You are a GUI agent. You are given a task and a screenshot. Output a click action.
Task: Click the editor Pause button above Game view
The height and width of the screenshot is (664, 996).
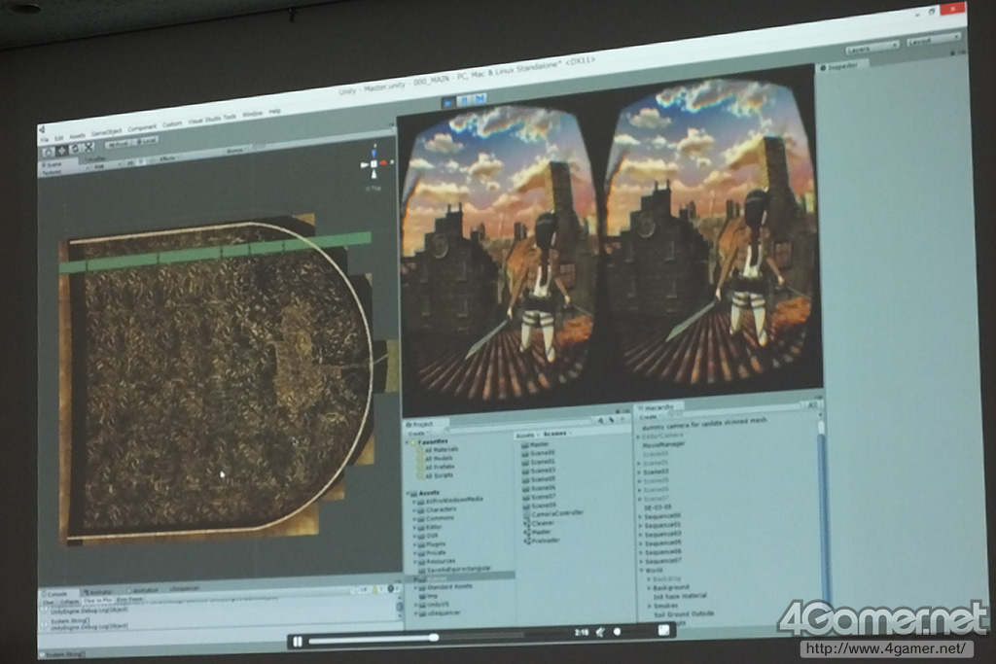[464, 100]
